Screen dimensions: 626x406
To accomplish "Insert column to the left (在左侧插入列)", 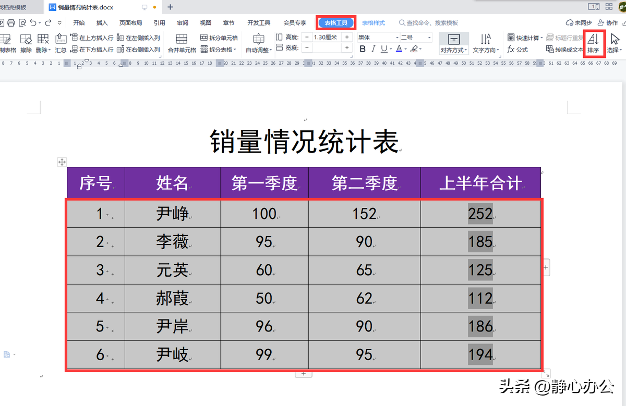I will 138,38.
